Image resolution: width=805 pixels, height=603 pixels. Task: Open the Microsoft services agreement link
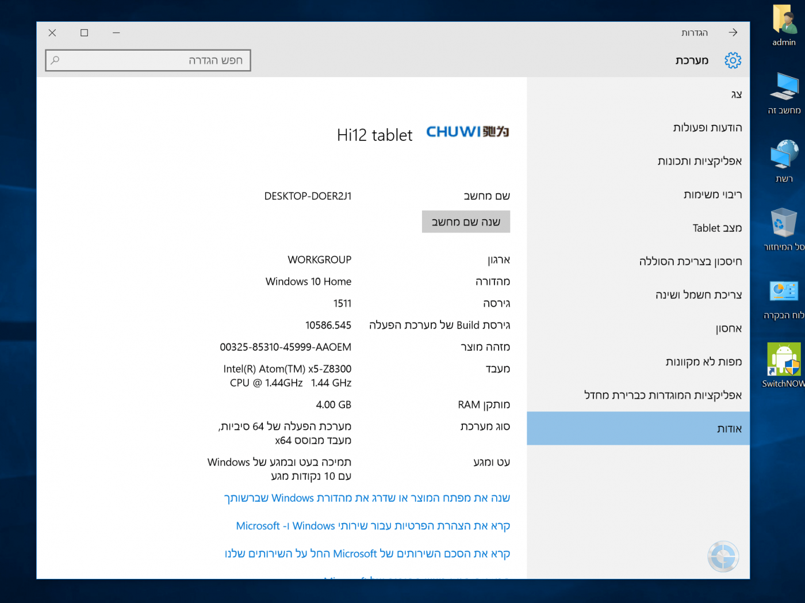pyautogui.click(x=367, y=554)
